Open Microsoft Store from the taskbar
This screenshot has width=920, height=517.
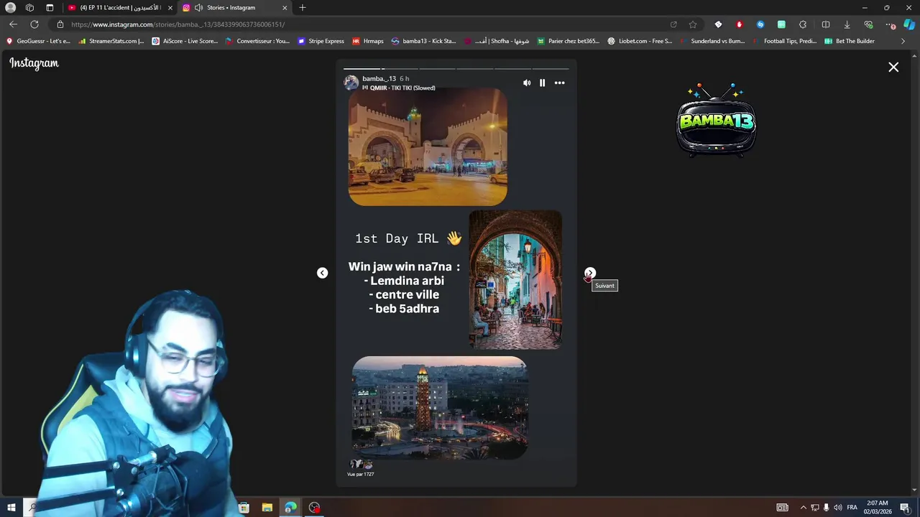244,508
